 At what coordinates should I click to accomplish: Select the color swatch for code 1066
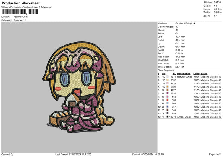(x=167, y=80)
